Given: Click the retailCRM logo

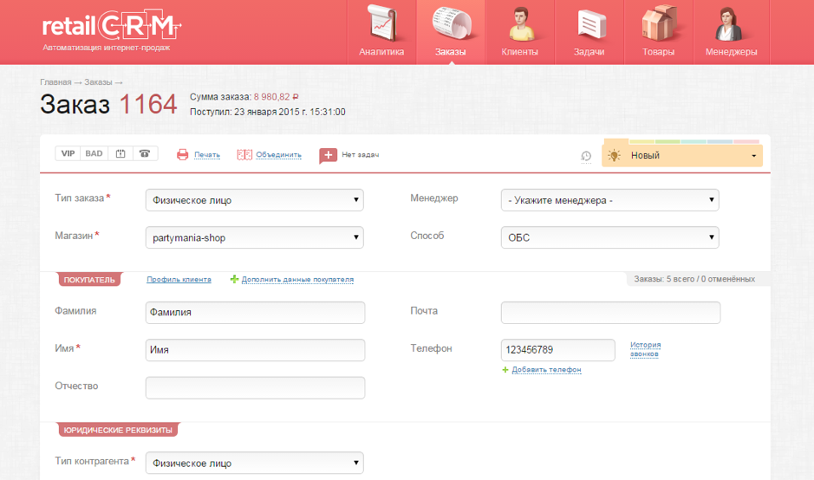Looking at the screenshot, I should (111, 29).
